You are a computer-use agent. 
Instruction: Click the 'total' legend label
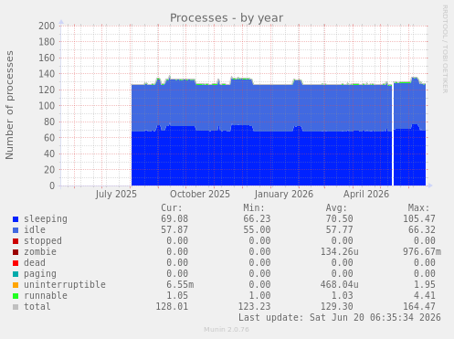click(x=37, y=306)
